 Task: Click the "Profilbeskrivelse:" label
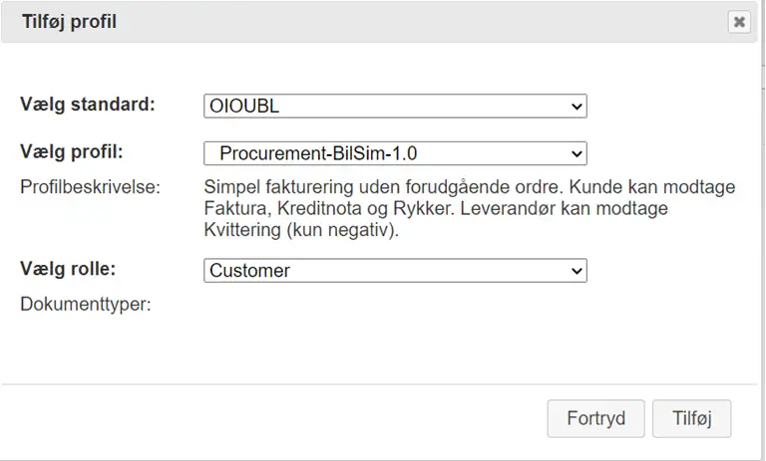click(91, 186)
